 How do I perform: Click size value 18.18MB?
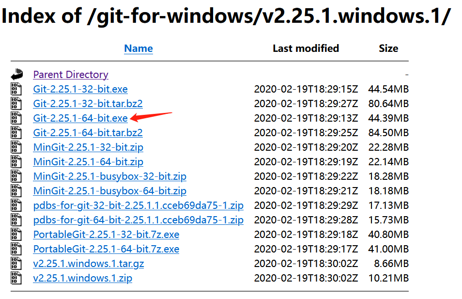coord(388,191)
